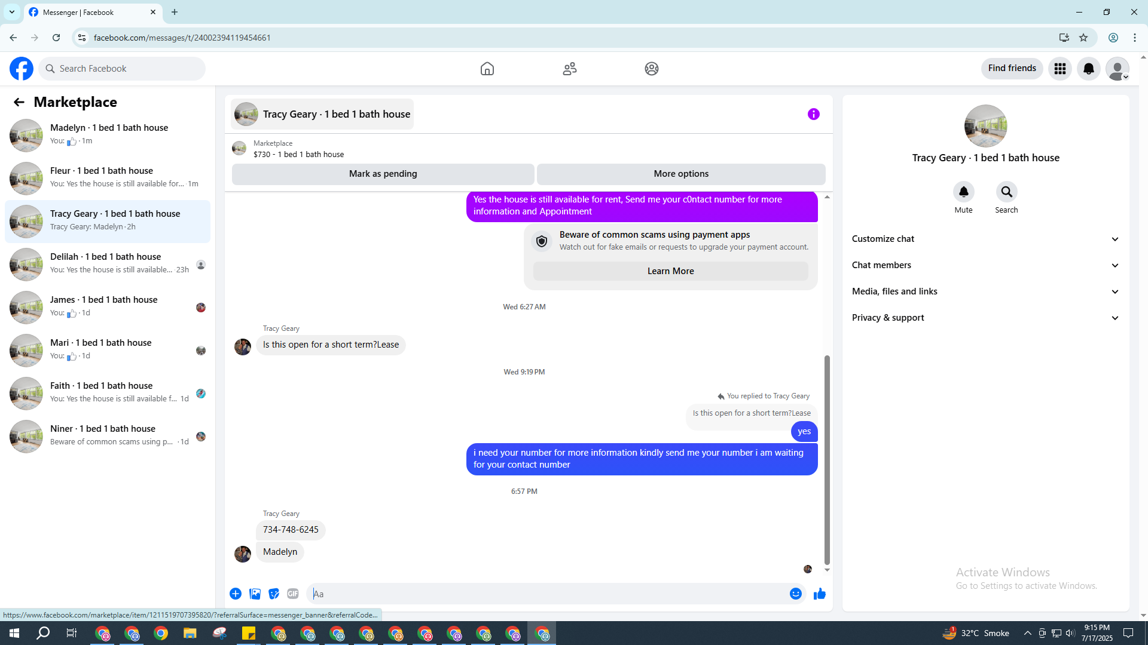Click 'Is this open for a short term?Lease' message
Image resolution: width=1148 pixels, height=645 pixels.
(x=331, y=345)
